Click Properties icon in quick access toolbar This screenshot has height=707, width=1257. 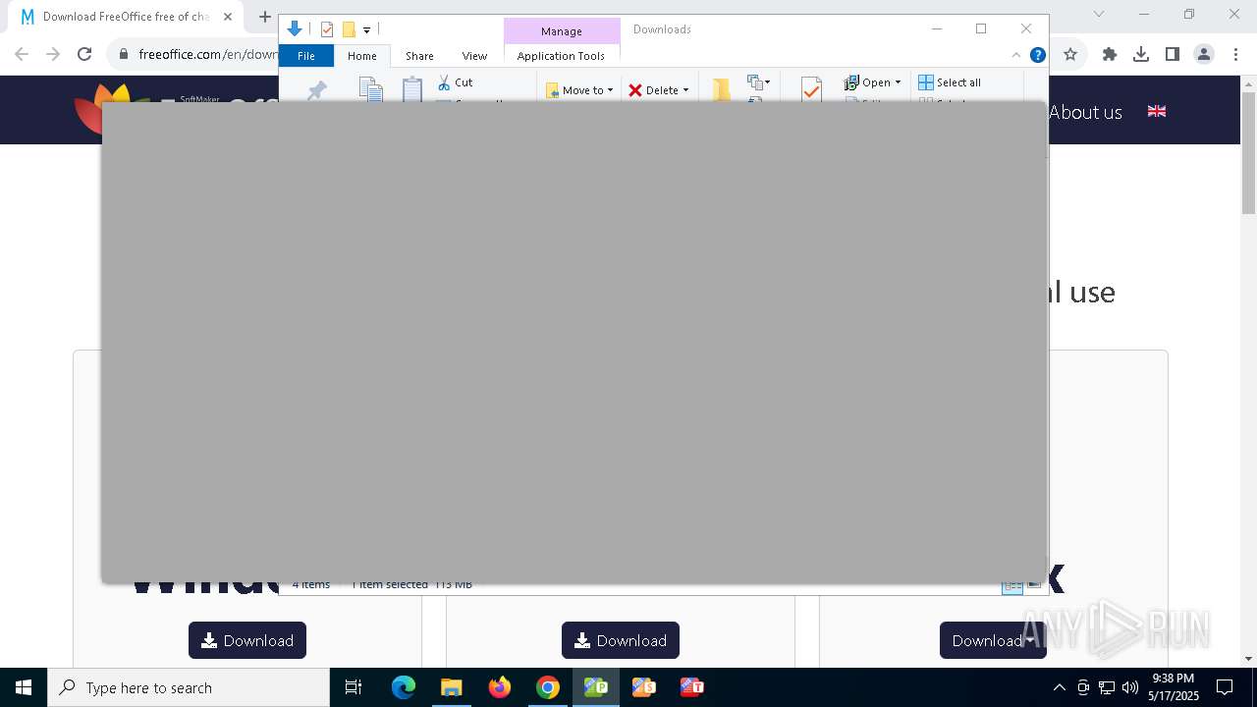click(x=327, y=29)
